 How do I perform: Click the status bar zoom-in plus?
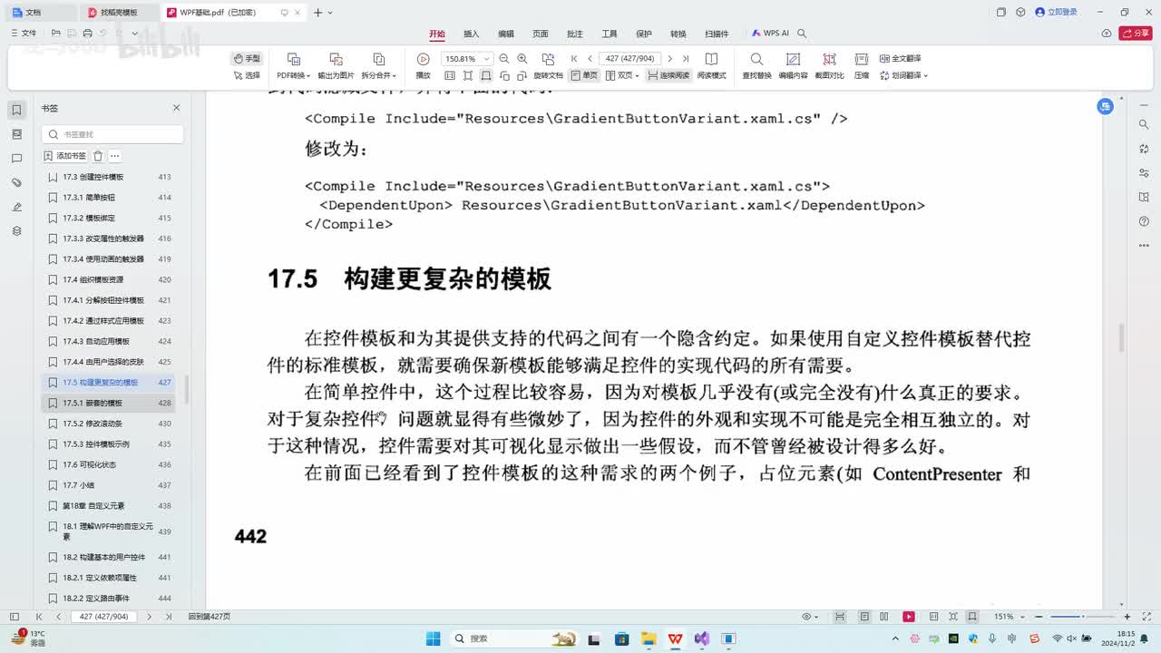(x=1127, y=617)
